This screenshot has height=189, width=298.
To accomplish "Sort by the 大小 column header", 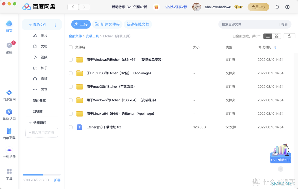I will 196,47.
